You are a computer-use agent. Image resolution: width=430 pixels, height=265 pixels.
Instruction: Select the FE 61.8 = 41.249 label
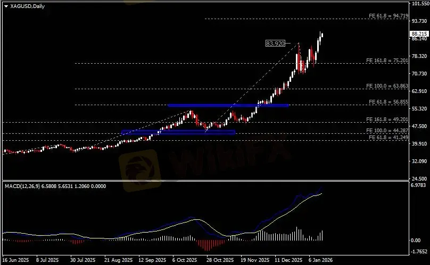click(x=388, y=137)
